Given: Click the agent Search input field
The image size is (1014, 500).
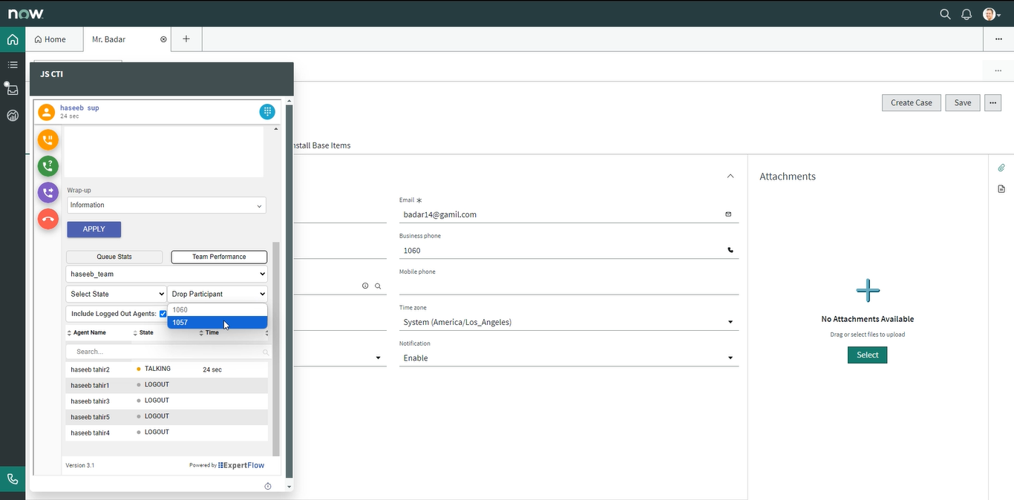Looking at the screenshot, I should 167,352.
